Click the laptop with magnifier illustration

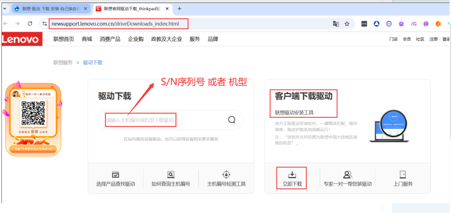coord(389,126)
